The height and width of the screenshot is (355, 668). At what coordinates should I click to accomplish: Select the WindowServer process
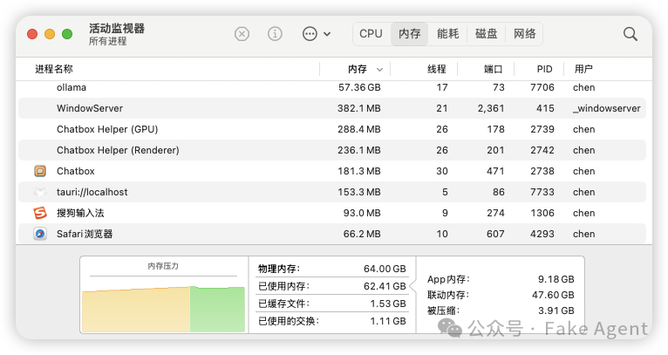coord(90,108)
